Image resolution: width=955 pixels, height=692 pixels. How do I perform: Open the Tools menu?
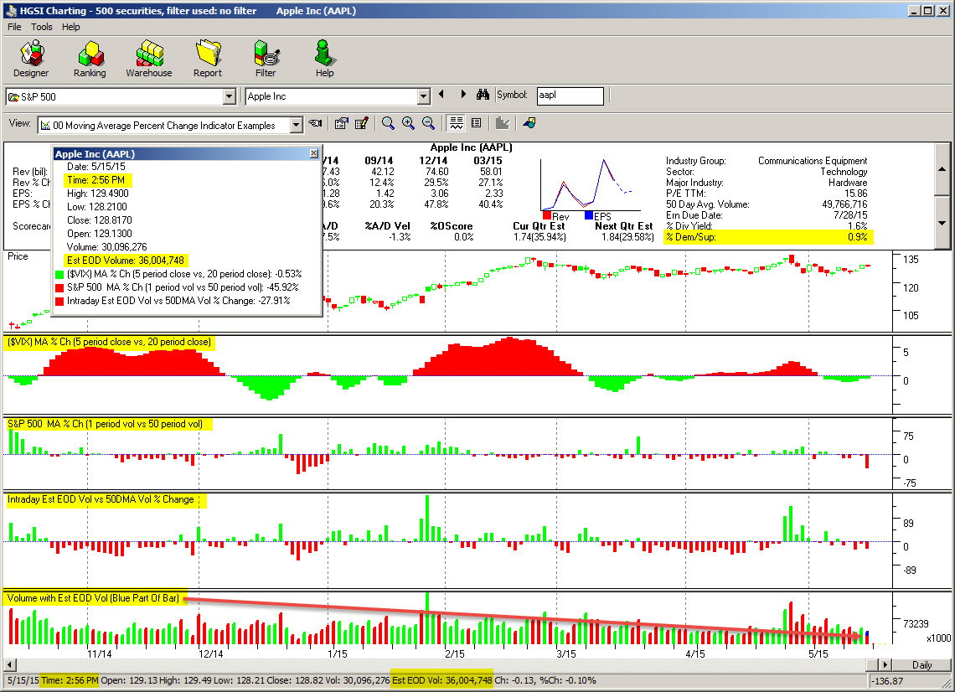[x=41, y=27]
